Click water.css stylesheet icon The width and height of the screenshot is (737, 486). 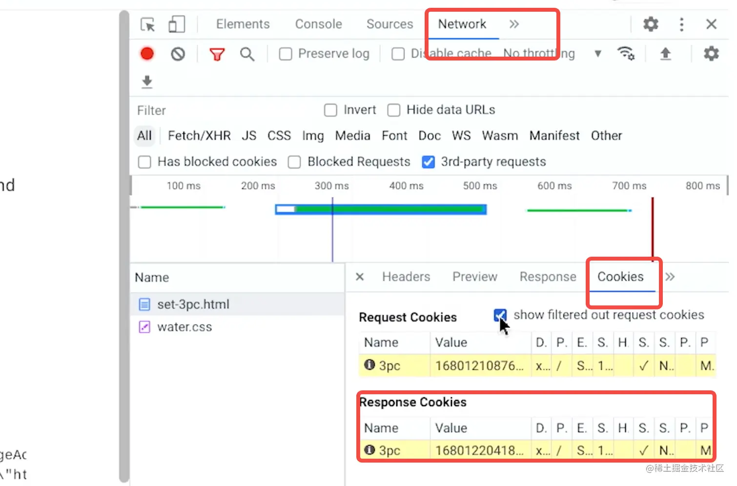[x=144, y=327]
